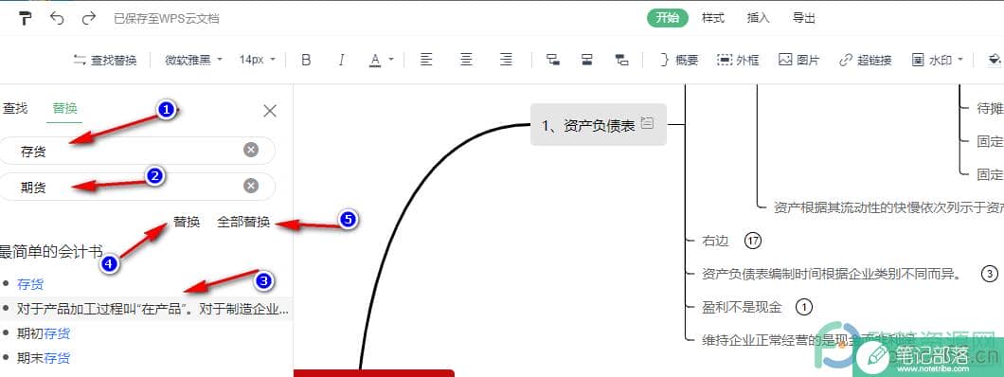Click the 最简单的会计书 heading
The image size is (1004, 377).
click(x=50, y=252)
